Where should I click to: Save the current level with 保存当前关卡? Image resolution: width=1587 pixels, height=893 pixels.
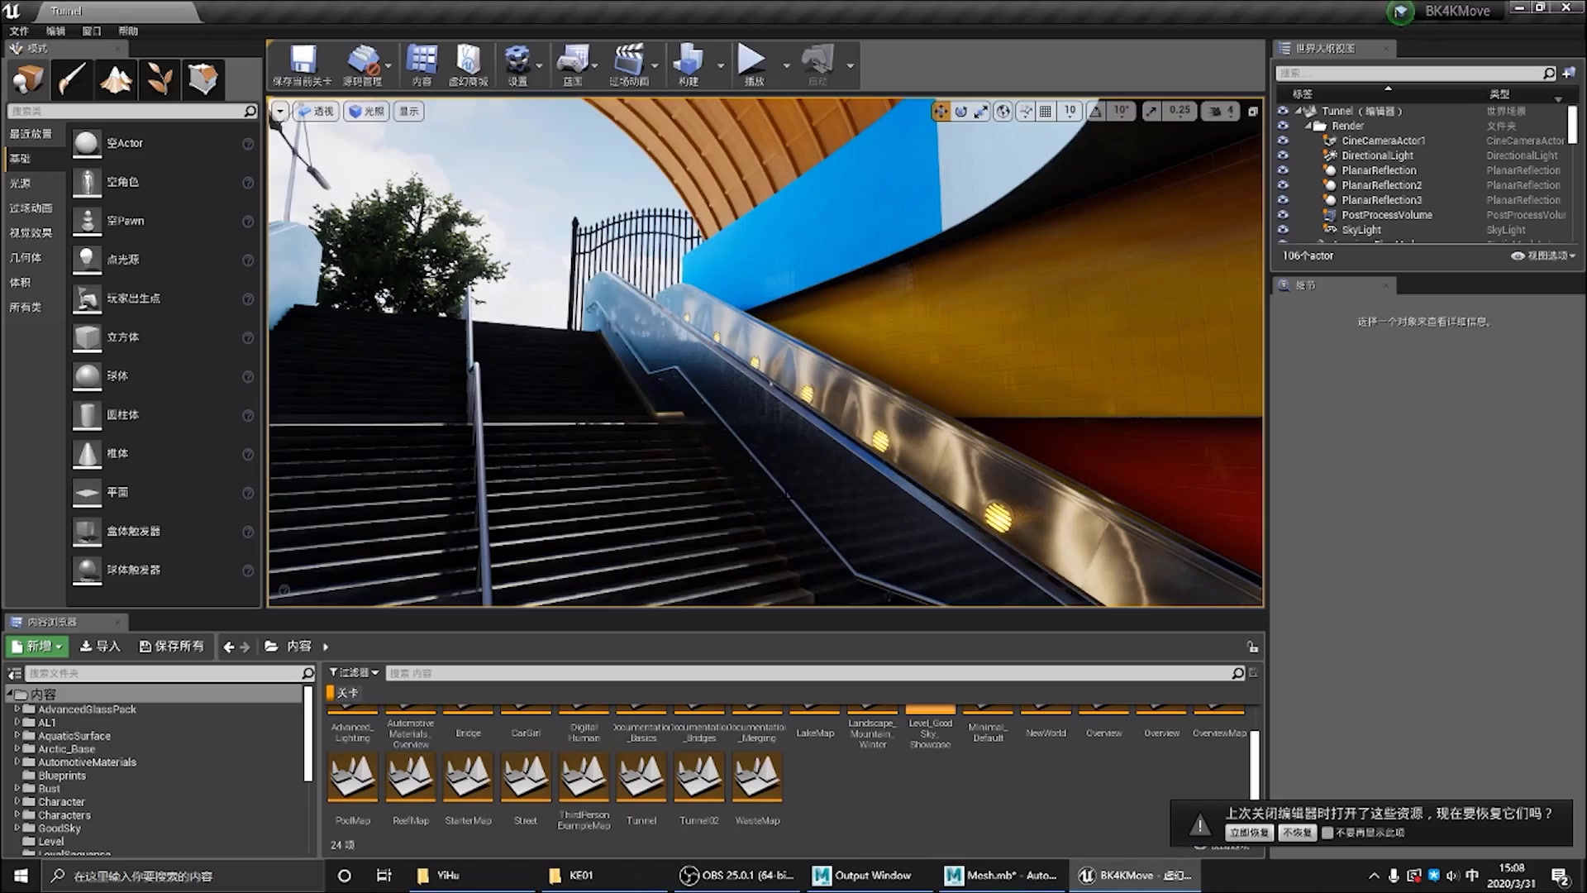303,64
